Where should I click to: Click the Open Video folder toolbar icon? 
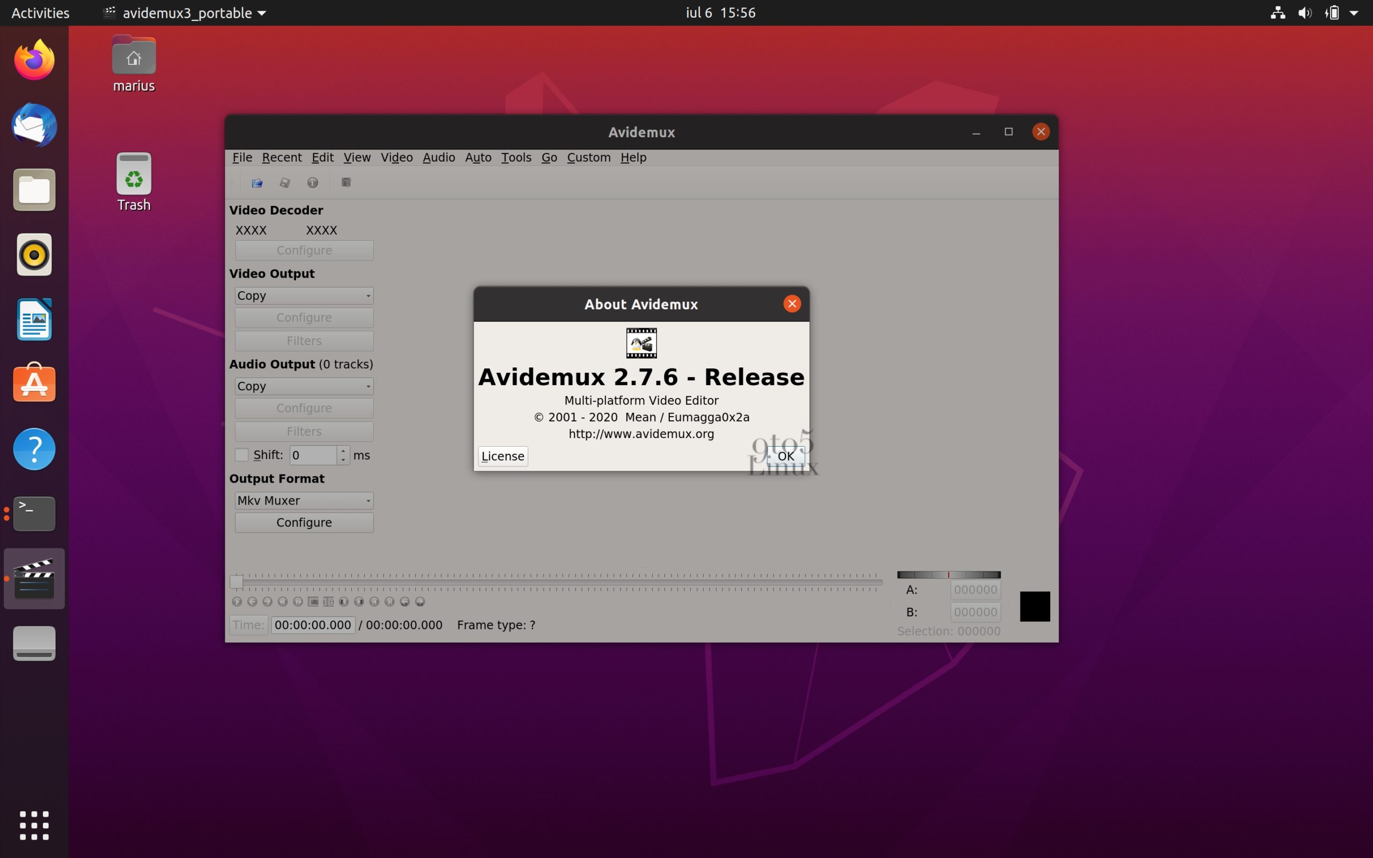point(257,183)
